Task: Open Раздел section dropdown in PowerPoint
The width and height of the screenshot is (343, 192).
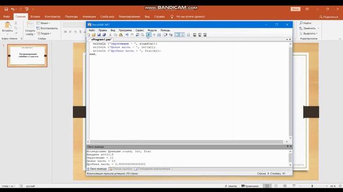Action: pos(44,34)
